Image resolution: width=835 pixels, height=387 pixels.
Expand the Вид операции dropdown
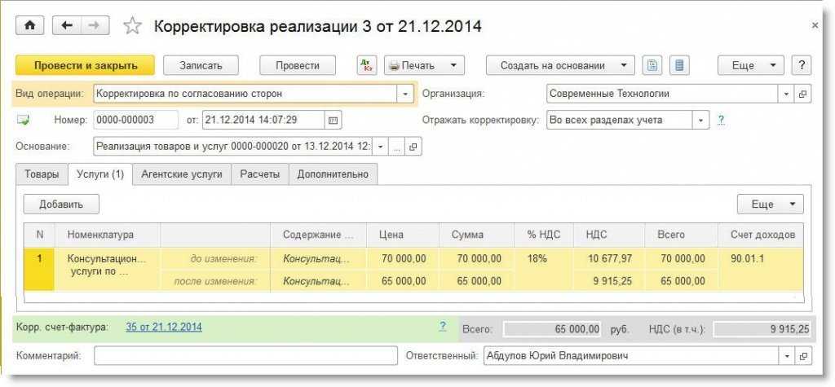click(x=406, y=94)
